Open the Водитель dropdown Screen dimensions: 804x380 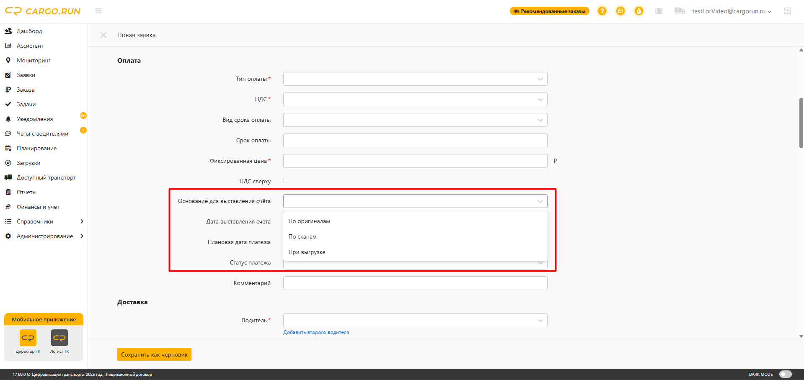click(415, 321)
